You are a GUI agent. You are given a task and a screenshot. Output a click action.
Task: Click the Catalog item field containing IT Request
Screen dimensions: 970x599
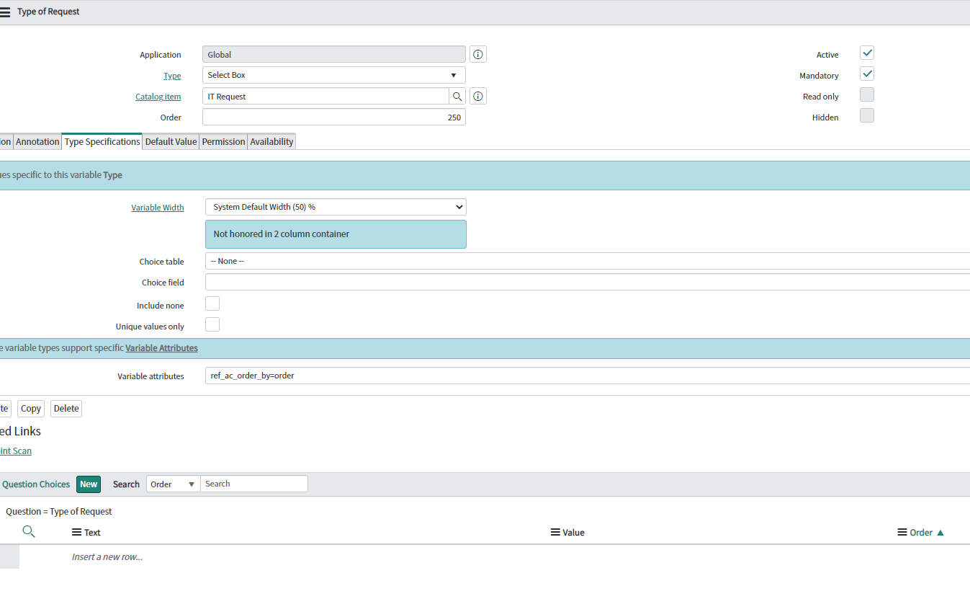click(326, 96)
